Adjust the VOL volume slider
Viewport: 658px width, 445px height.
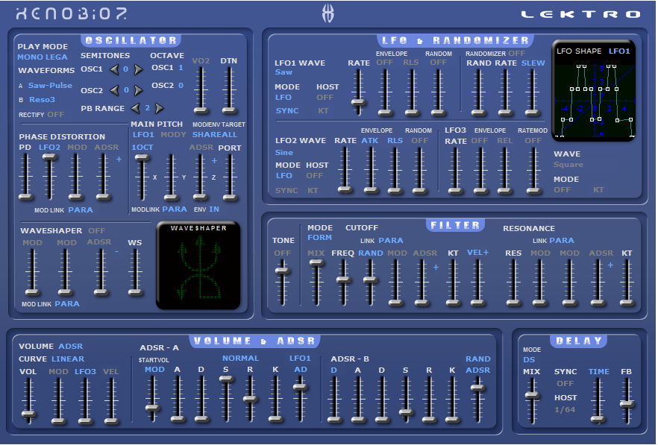click(x=28, y=414)
